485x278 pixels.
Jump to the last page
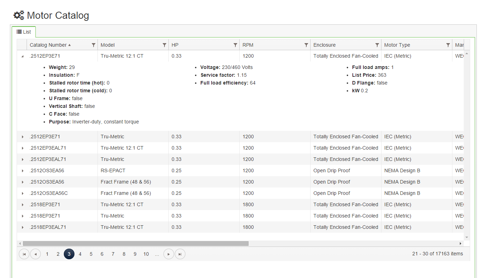180,254
